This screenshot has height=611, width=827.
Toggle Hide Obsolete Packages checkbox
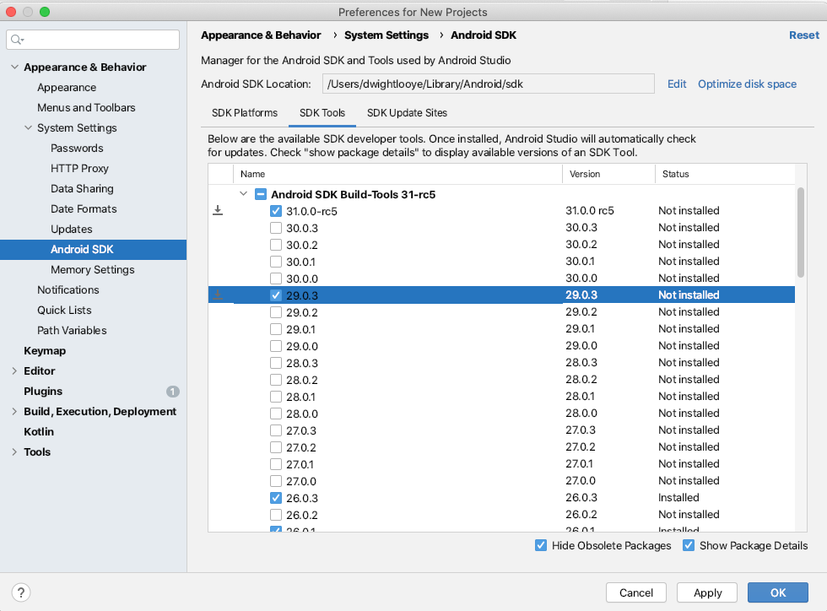click(x=541, y=545)
